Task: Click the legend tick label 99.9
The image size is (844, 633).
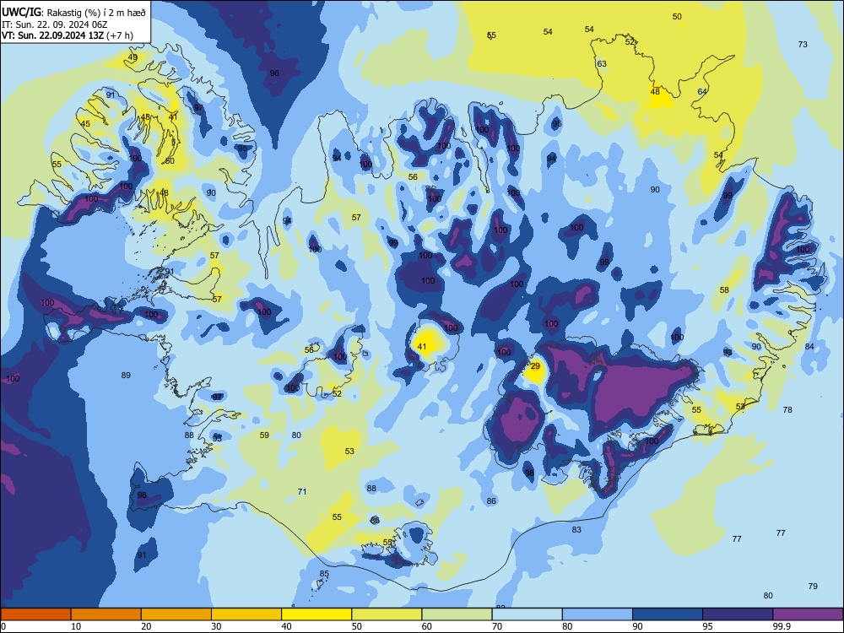Action: [x=782, y=626]
